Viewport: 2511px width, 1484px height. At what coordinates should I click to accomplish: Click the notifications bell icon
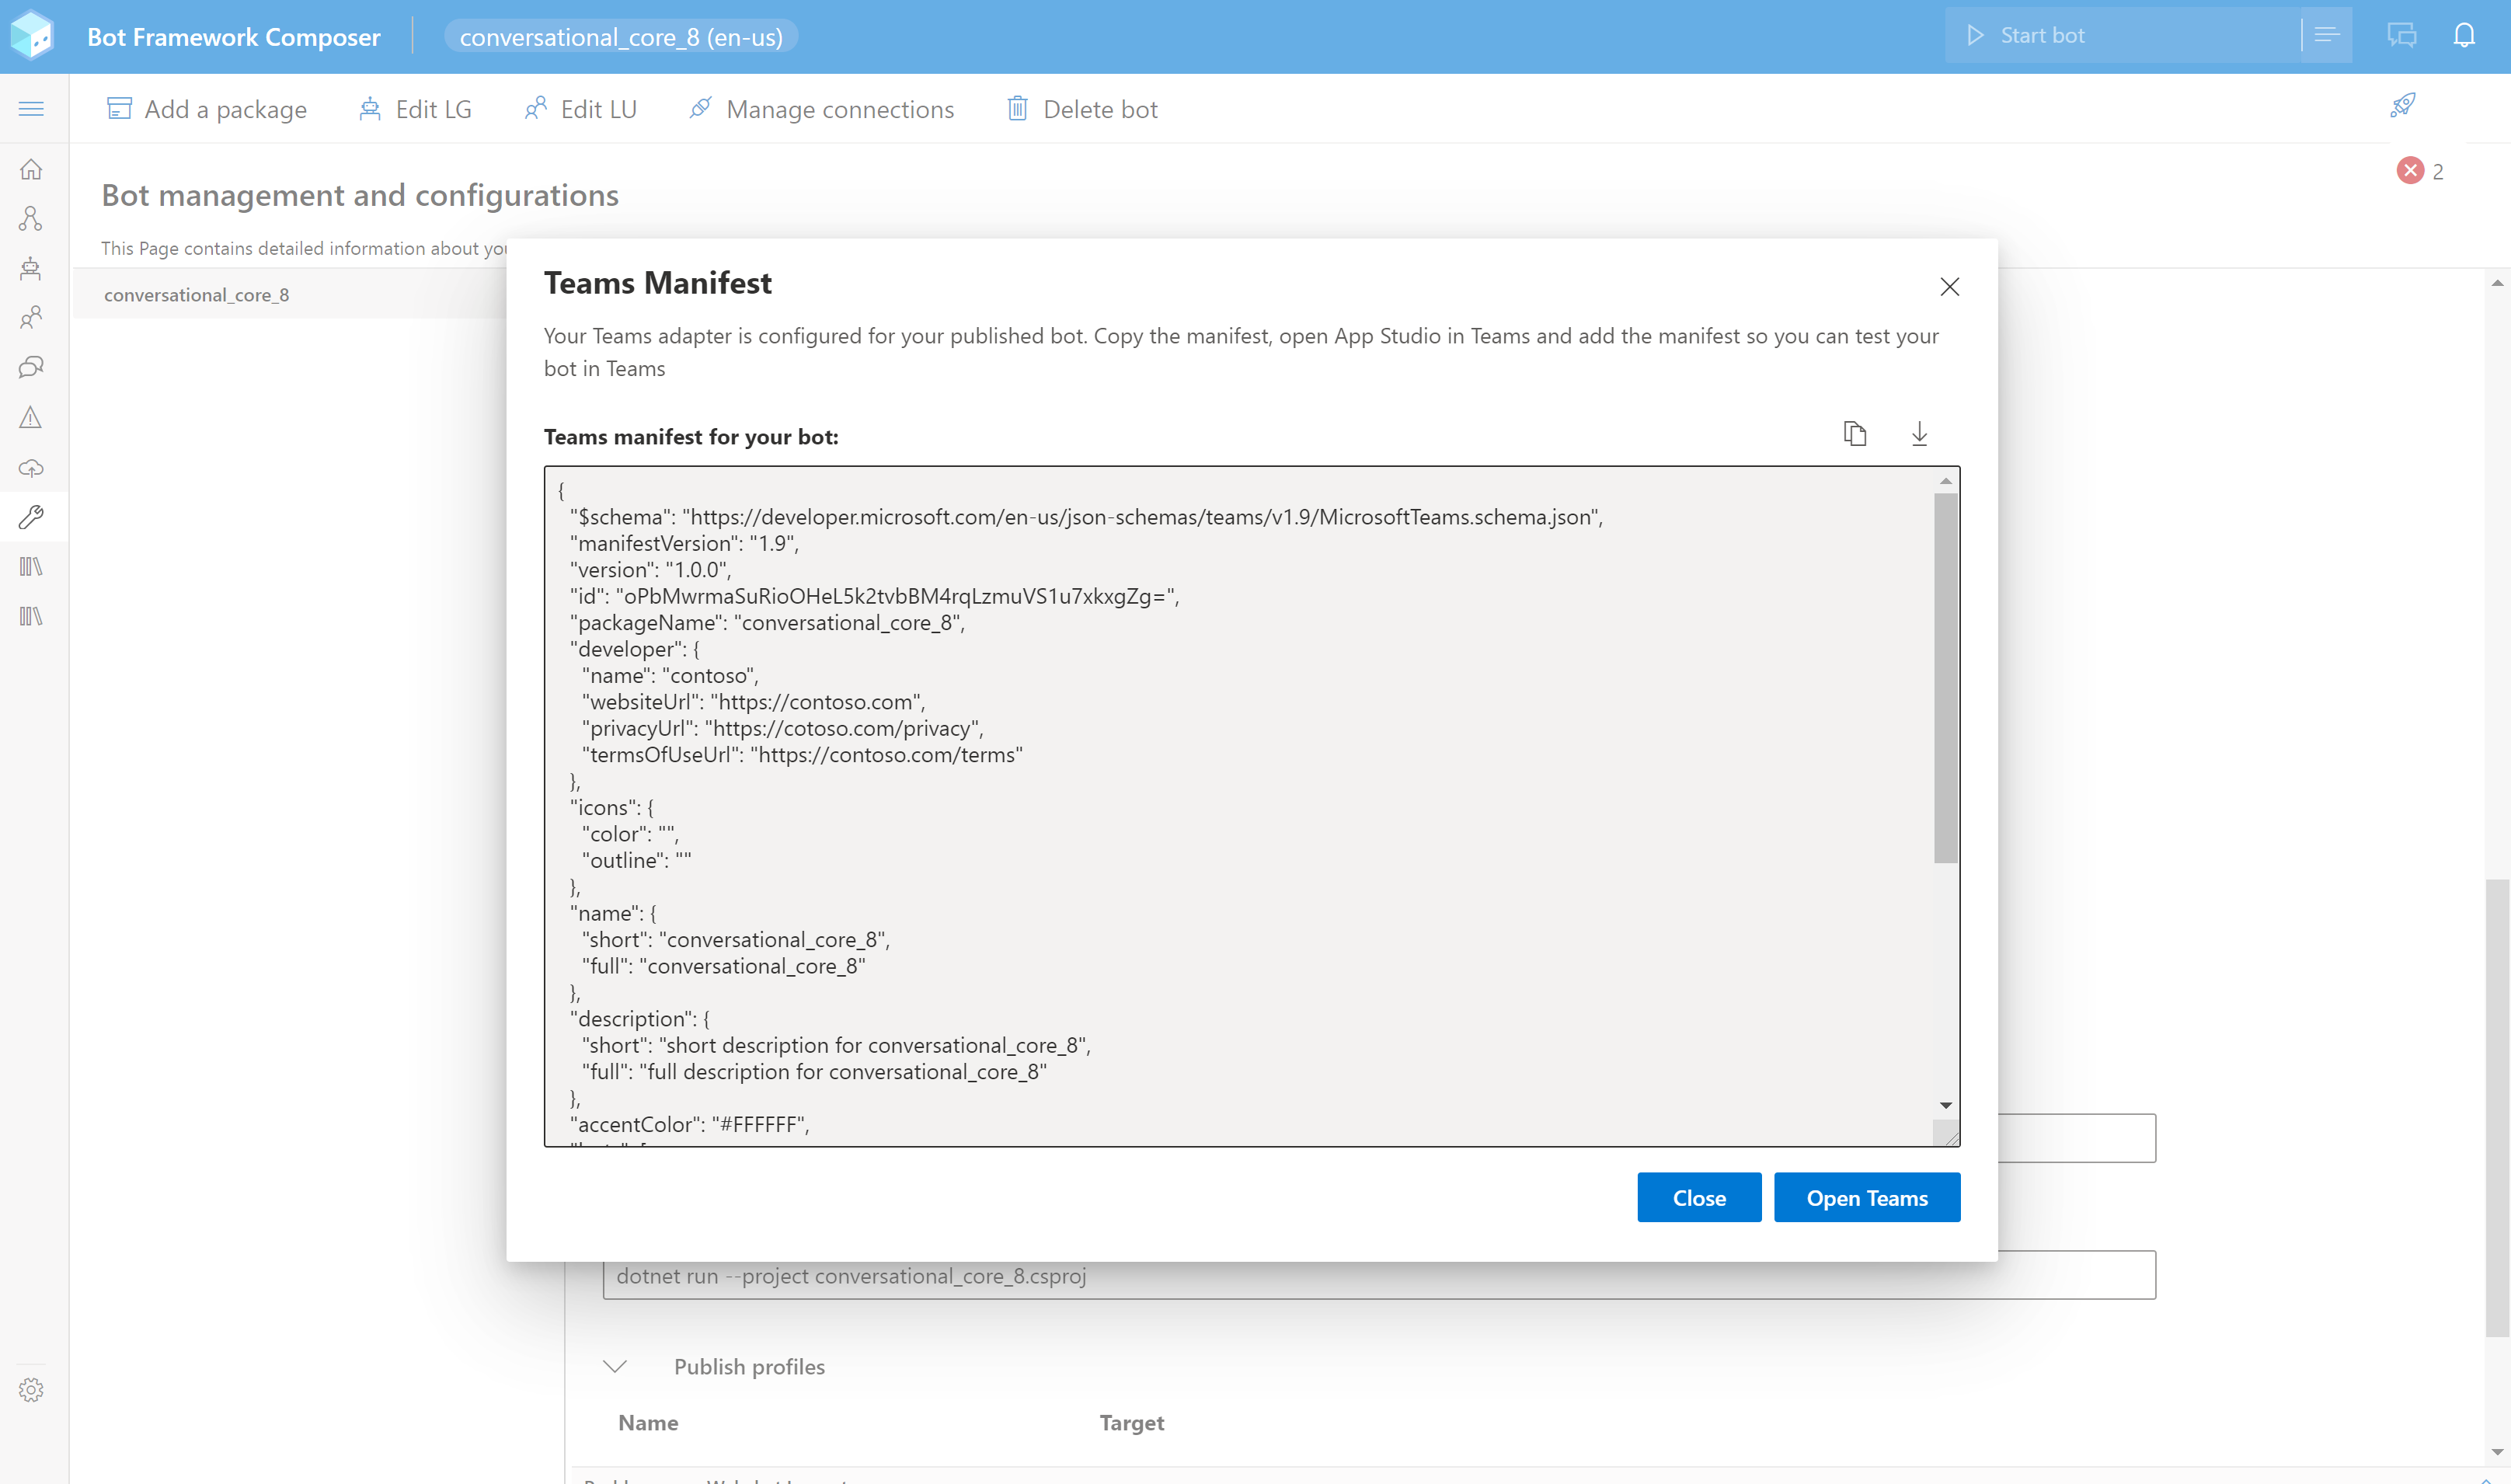coord(2464,36)
